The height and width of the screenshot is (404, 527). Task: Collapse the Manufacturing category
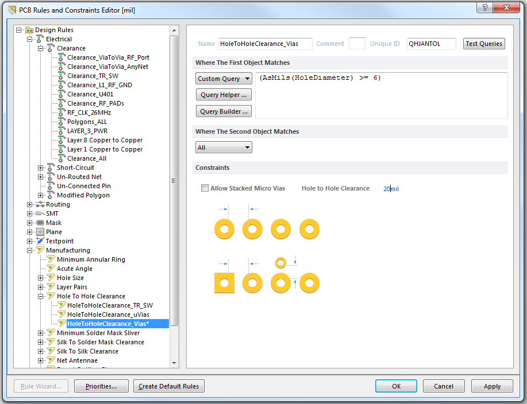29,250
